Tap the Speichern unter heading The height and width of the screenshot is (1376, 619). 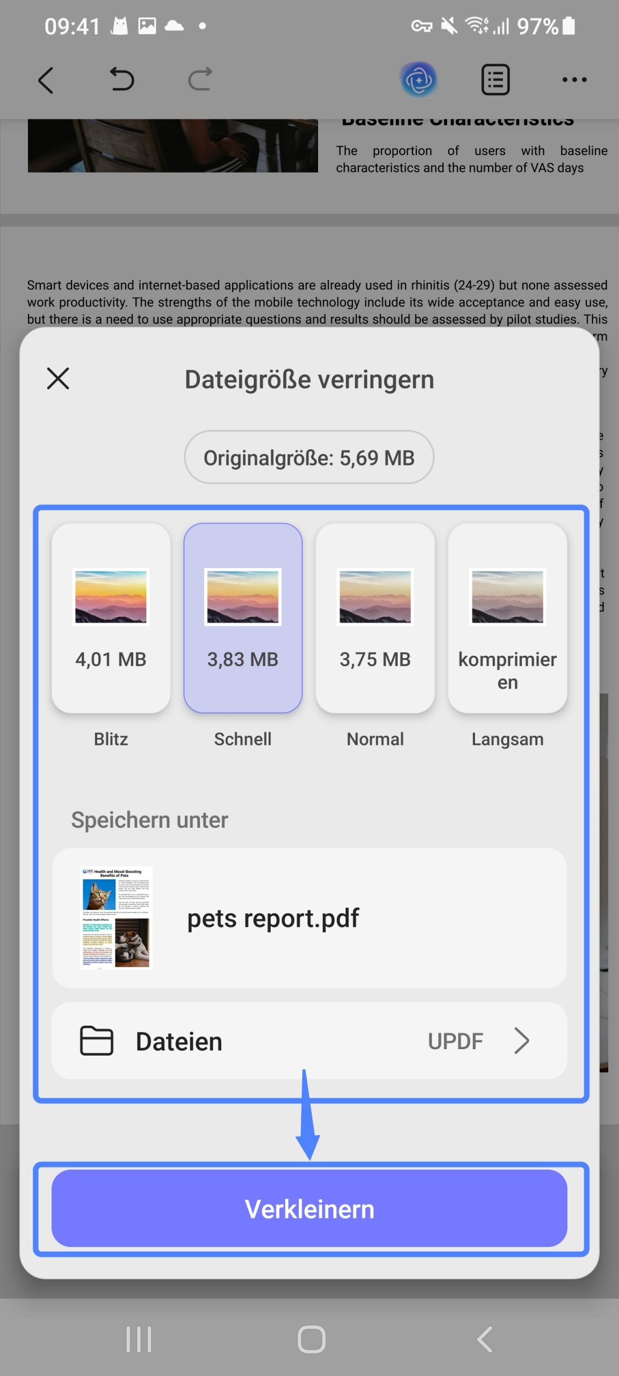coord(149,820)
